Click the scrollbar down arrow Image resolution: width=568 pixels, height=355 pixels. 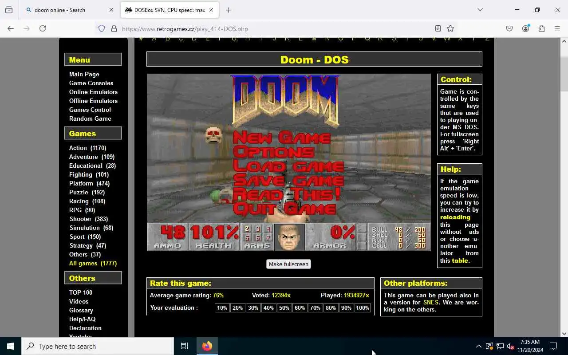(564, 333)
